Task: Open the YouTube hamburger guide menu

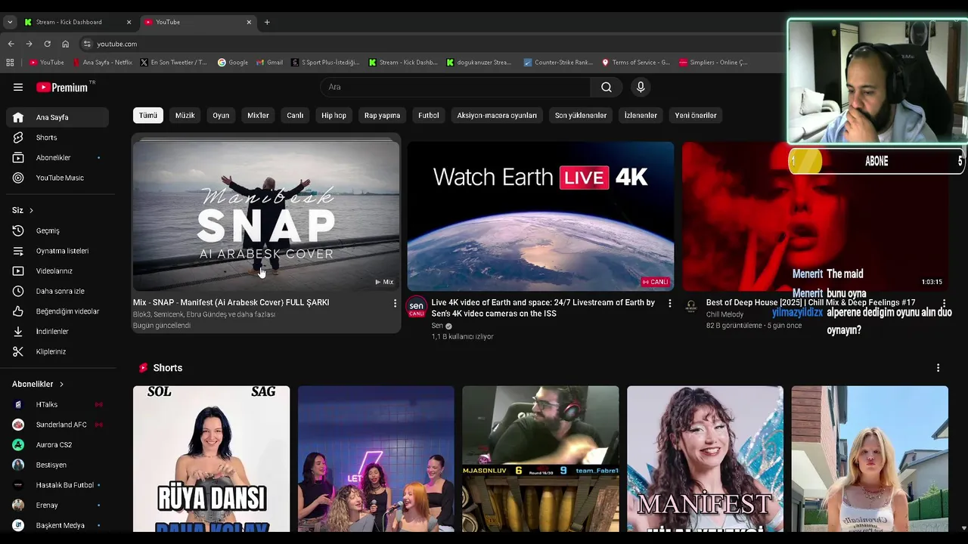Action: [18, 87]
